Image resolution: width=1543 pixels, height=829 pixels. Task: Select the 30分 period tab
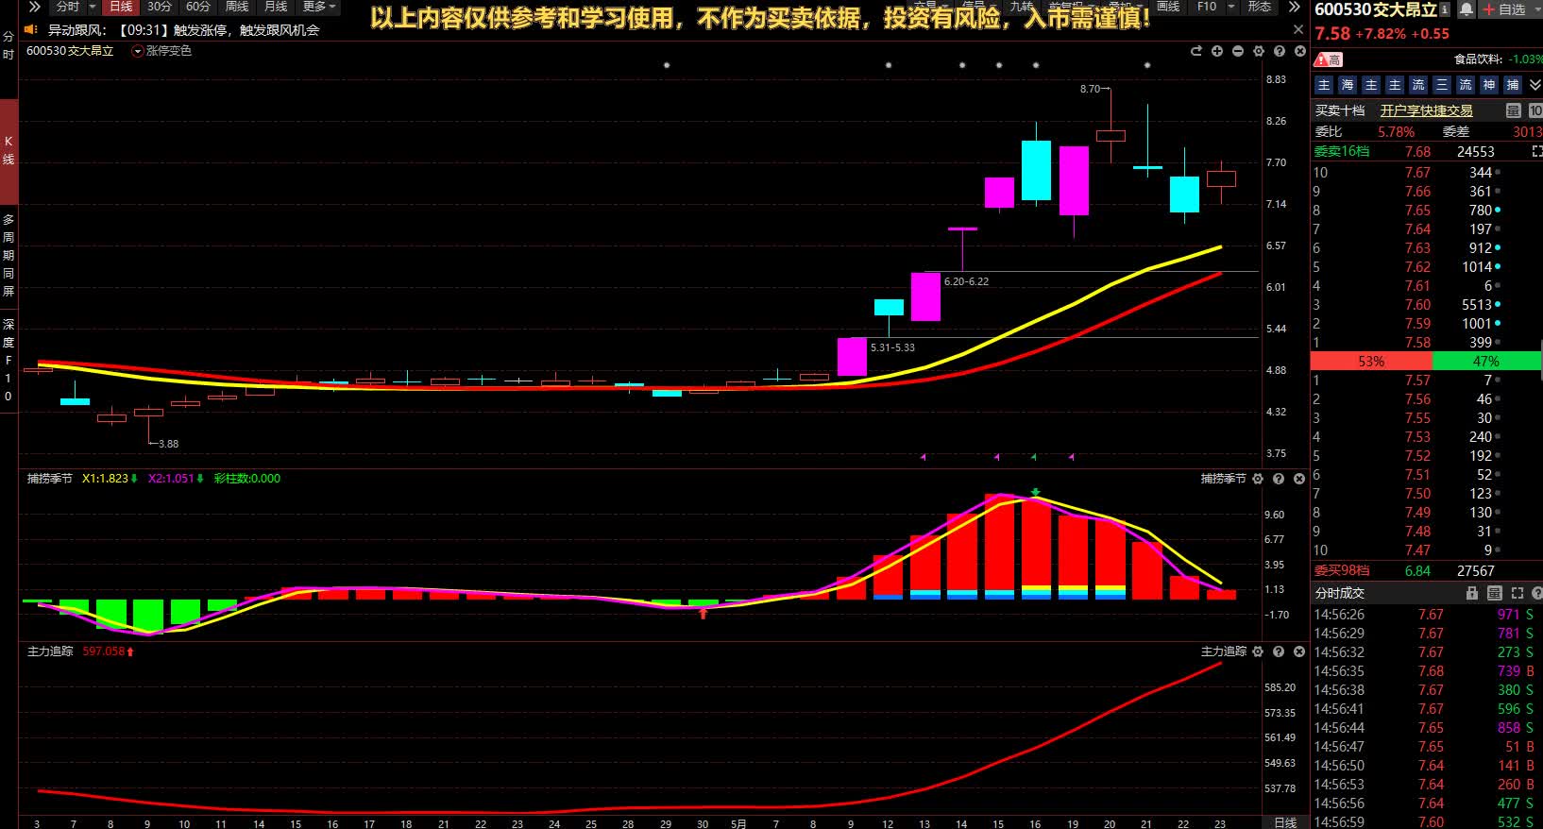(x=160, y=7)
